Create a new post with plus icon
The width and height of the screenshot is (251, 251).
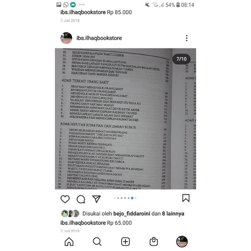[125, 242]
